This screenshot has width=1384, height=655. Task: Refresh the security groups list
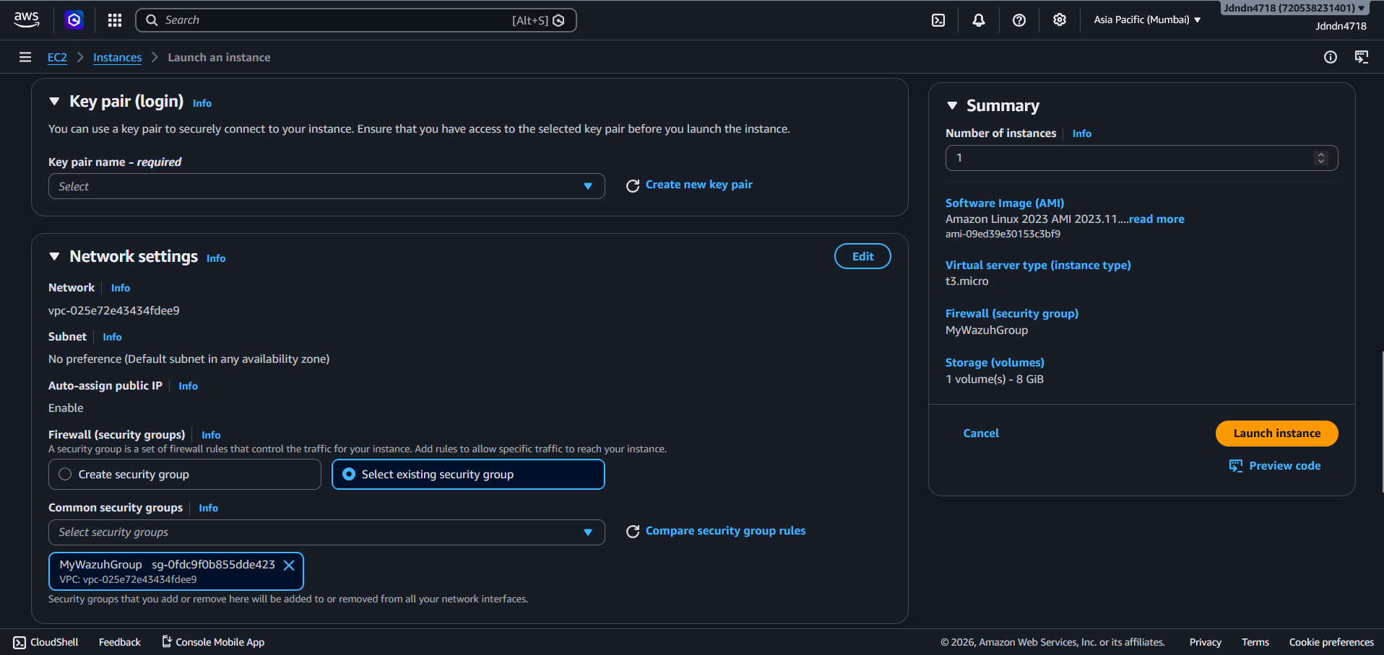coord(633,532)
